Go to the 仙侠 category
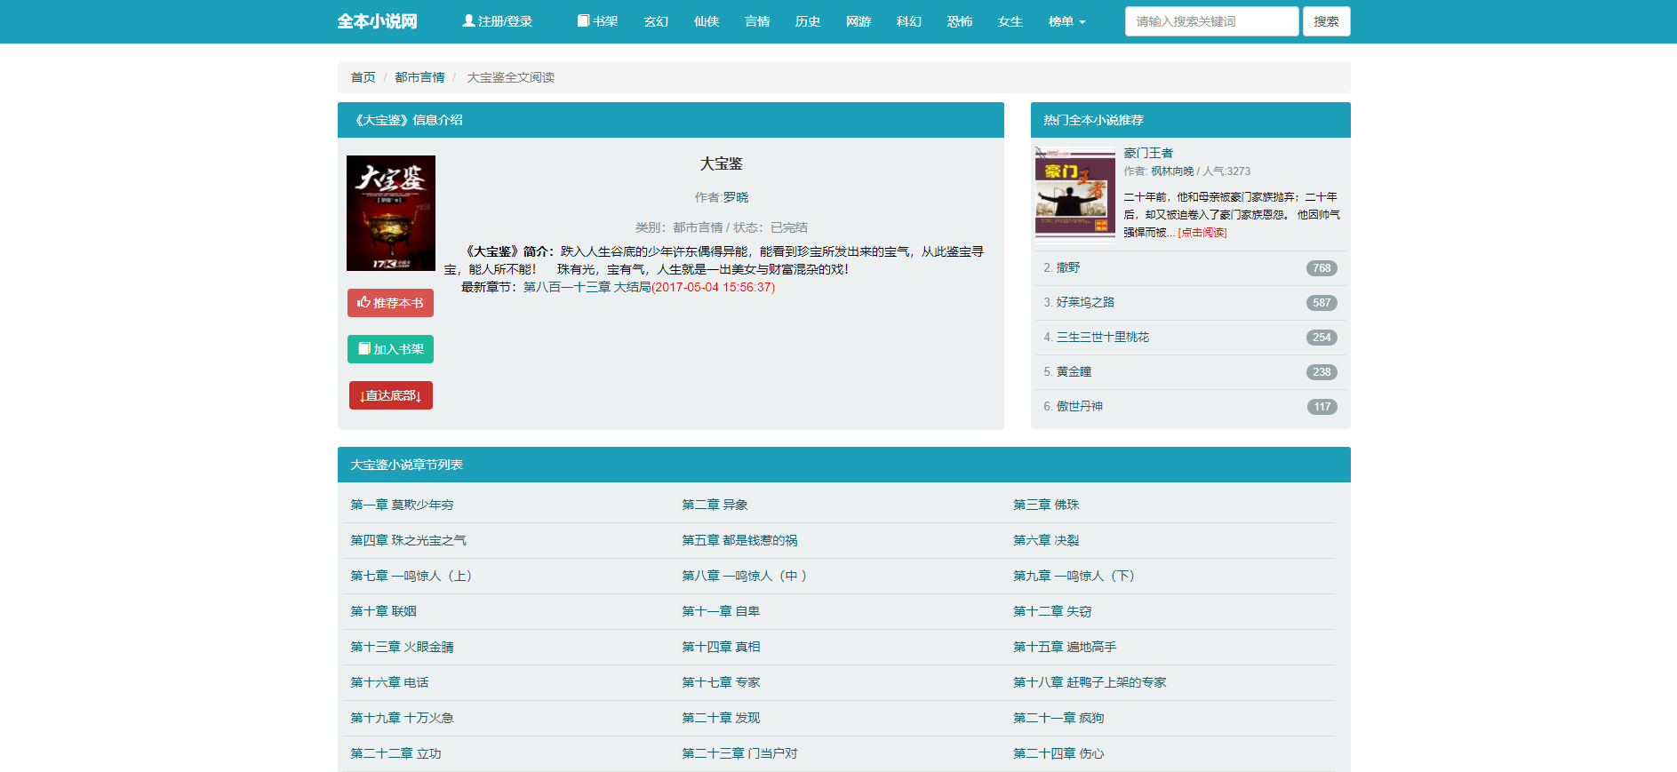 (707, 21)
